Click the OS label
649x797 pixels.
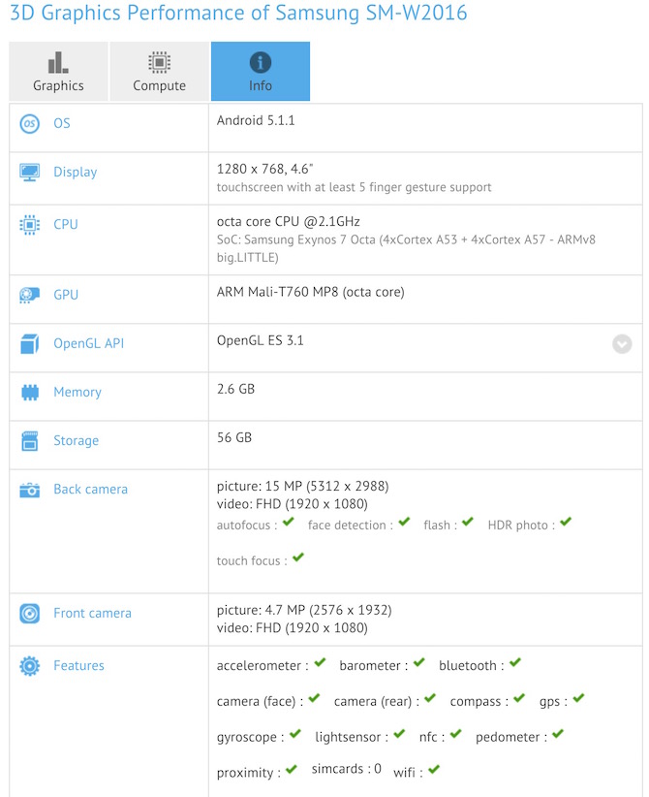click(62, 123)
